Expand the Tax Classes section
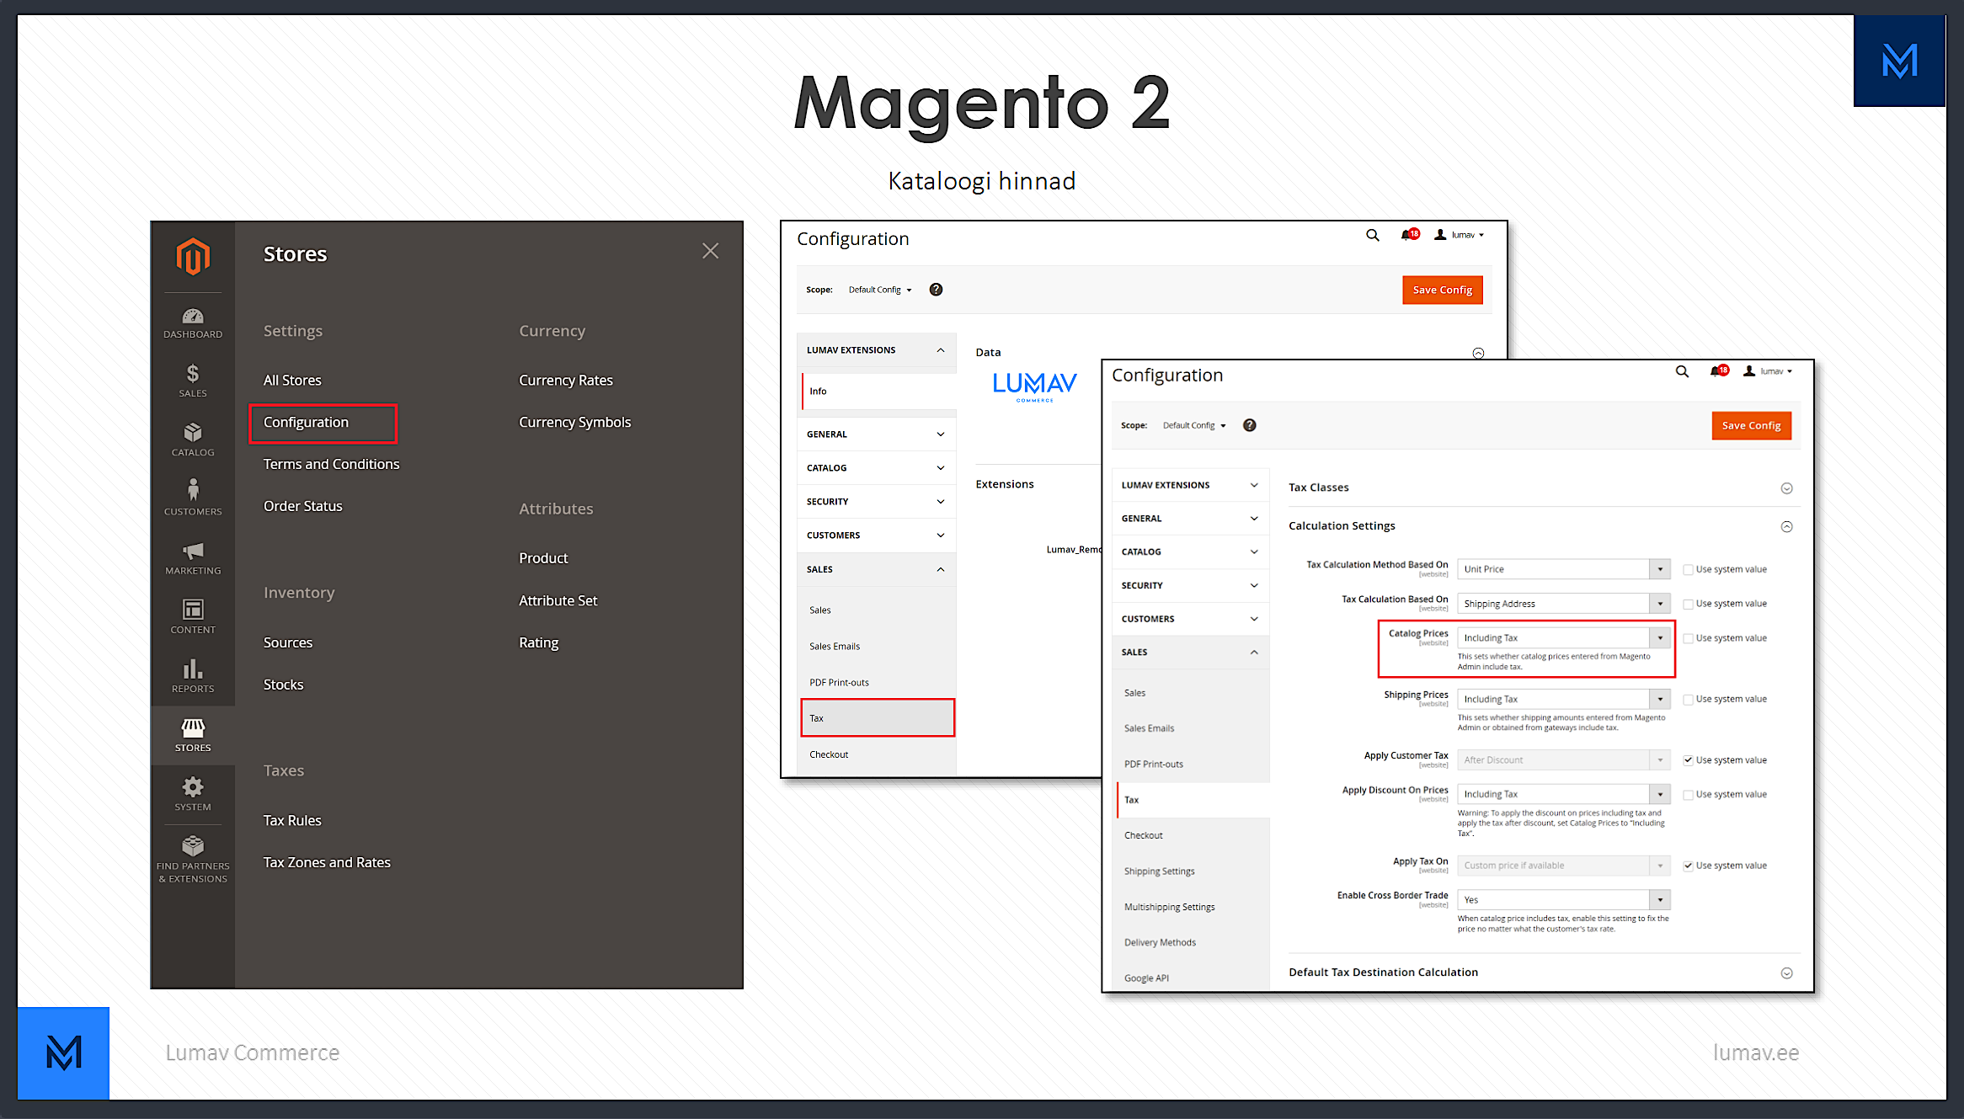 coord(1786,488)
